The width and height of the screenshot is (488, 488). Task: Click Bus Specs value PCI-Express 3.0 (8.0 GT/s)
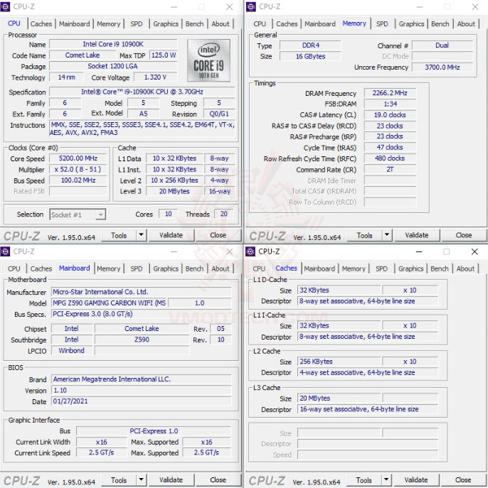[x=142, y=314]
